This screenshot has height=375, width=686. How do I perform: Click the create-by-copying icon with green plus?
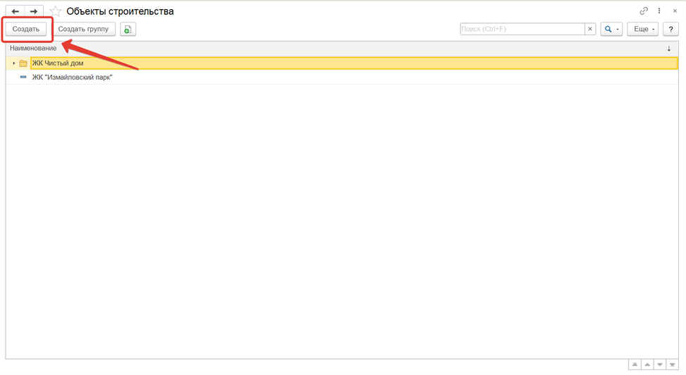pos(128,30)
